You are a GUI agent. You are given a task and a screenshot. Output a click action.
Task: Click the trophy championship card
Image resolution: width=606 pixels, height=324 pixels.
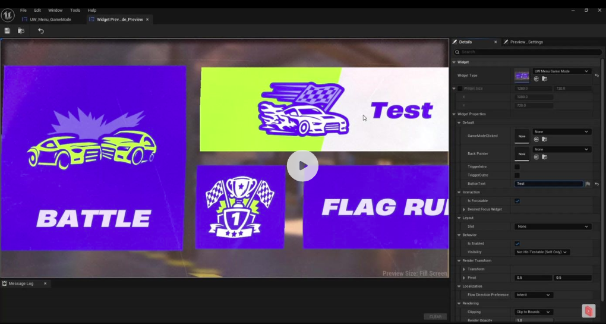(x=240, y=207)
